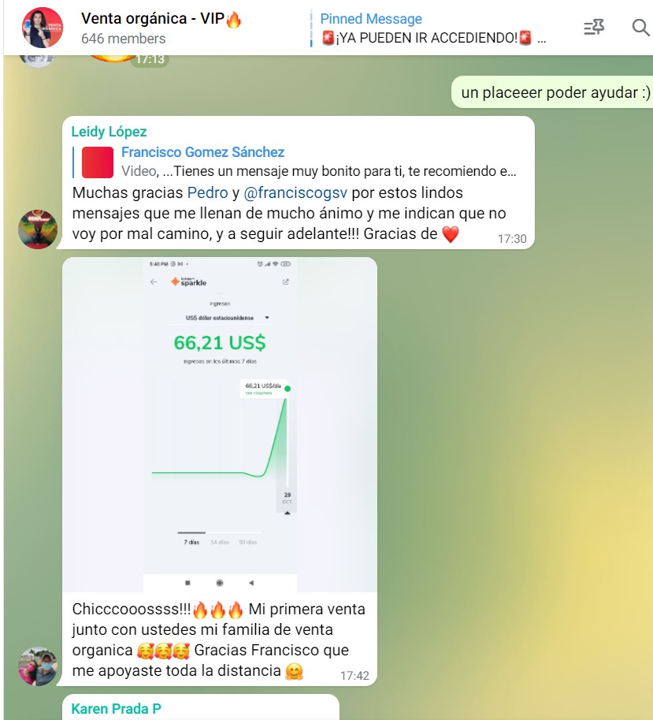Open the Pinned Message banner

point(429,28)
